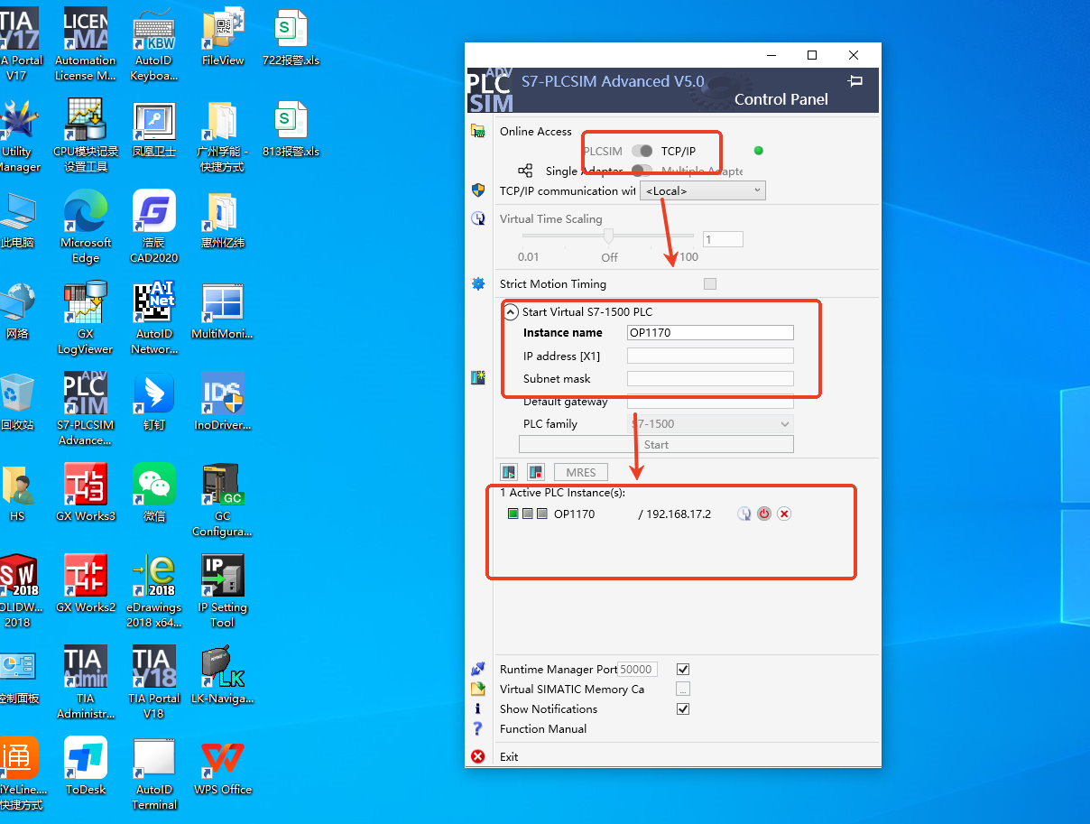Open TCP/IP communication <Local> dropdown

tap(703, 190)
